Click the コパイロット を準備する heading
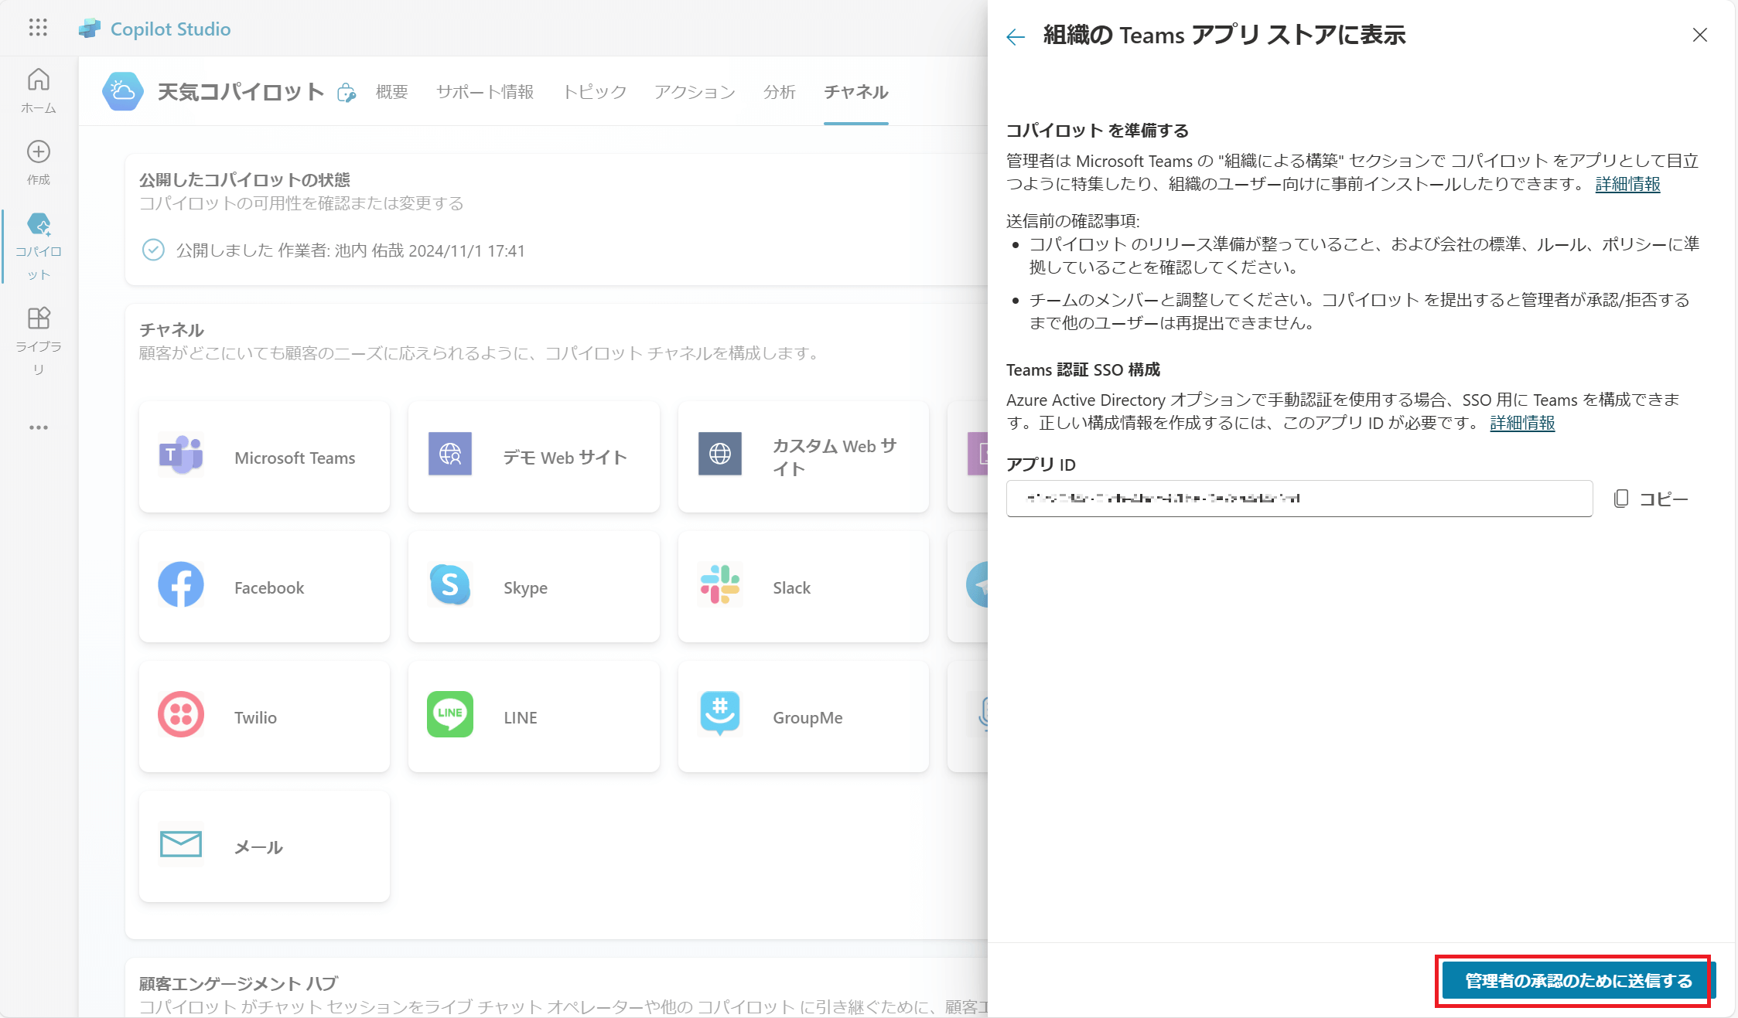Image resolution: width=1738 pixels, height=1018 pixels. tap(1098, 130)
